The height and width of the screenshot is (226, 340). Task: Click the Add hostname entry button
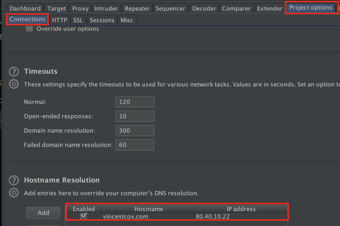[43, 213]
